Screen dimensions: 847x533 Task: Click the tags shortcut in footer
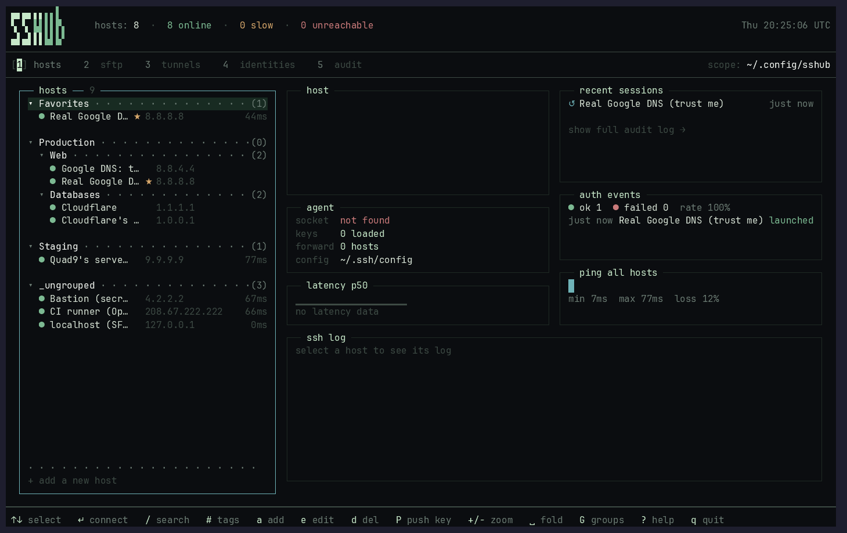tap(222, 520)
